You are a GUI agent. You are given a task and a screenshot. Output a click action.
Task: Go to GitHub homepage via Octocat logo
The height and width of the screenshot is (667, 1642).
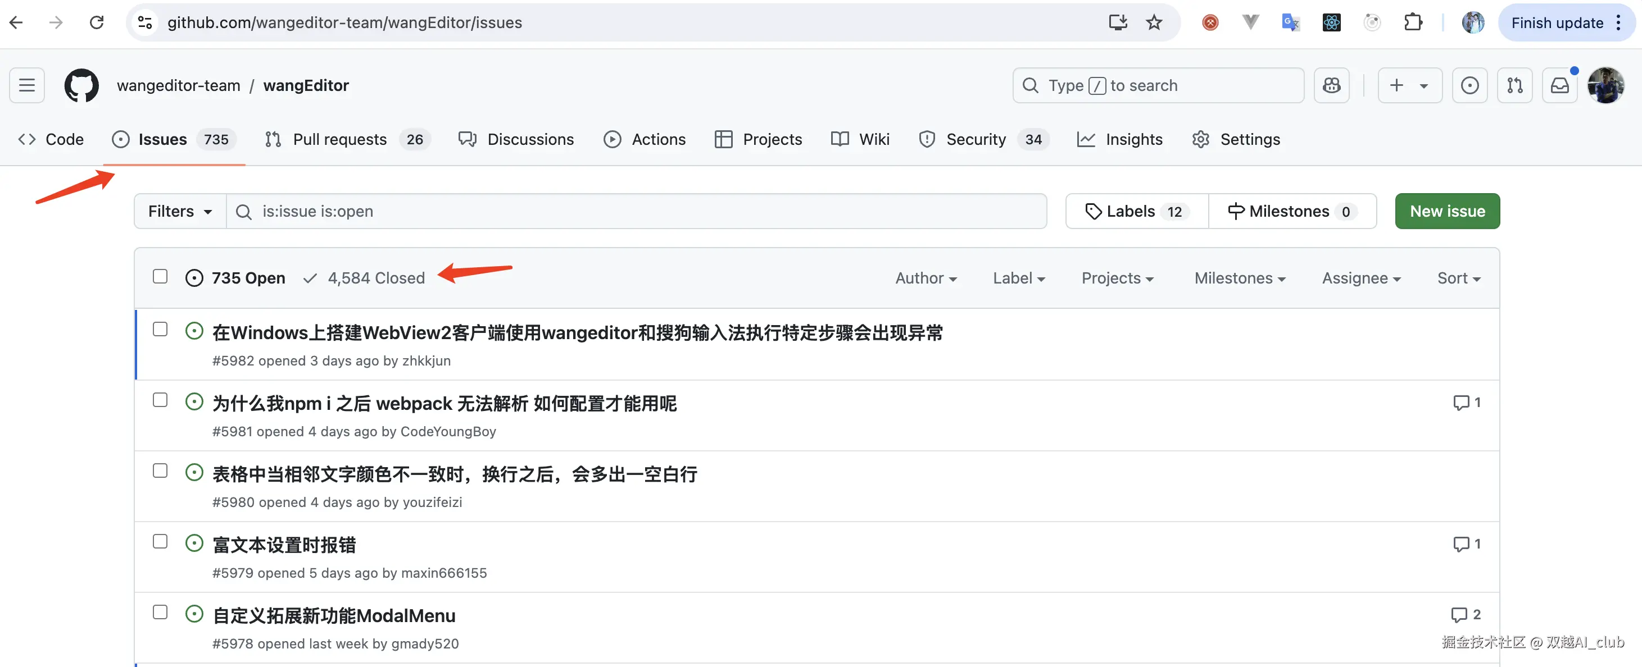pos(81,85)
